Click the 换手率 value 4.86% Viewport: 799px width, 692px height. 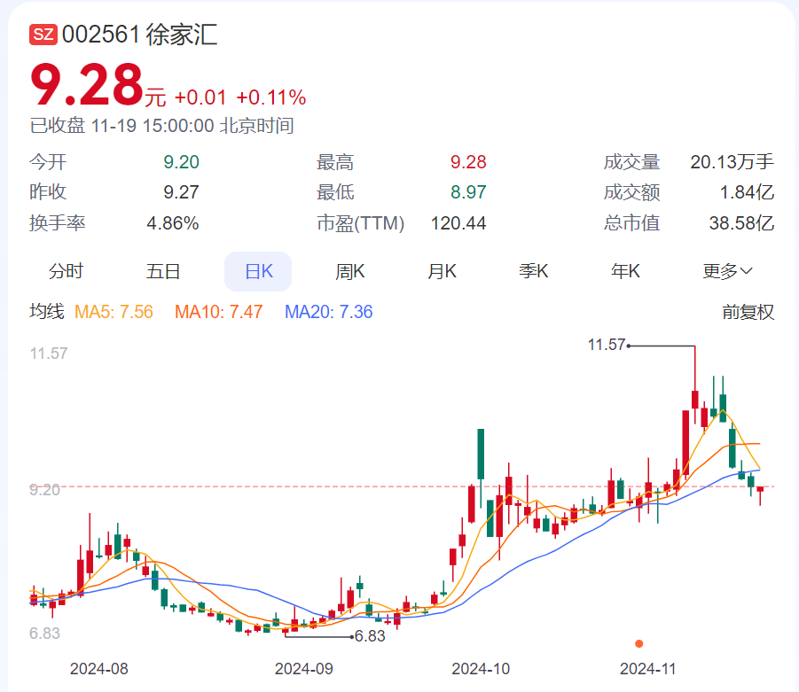(x=173, y=223)
